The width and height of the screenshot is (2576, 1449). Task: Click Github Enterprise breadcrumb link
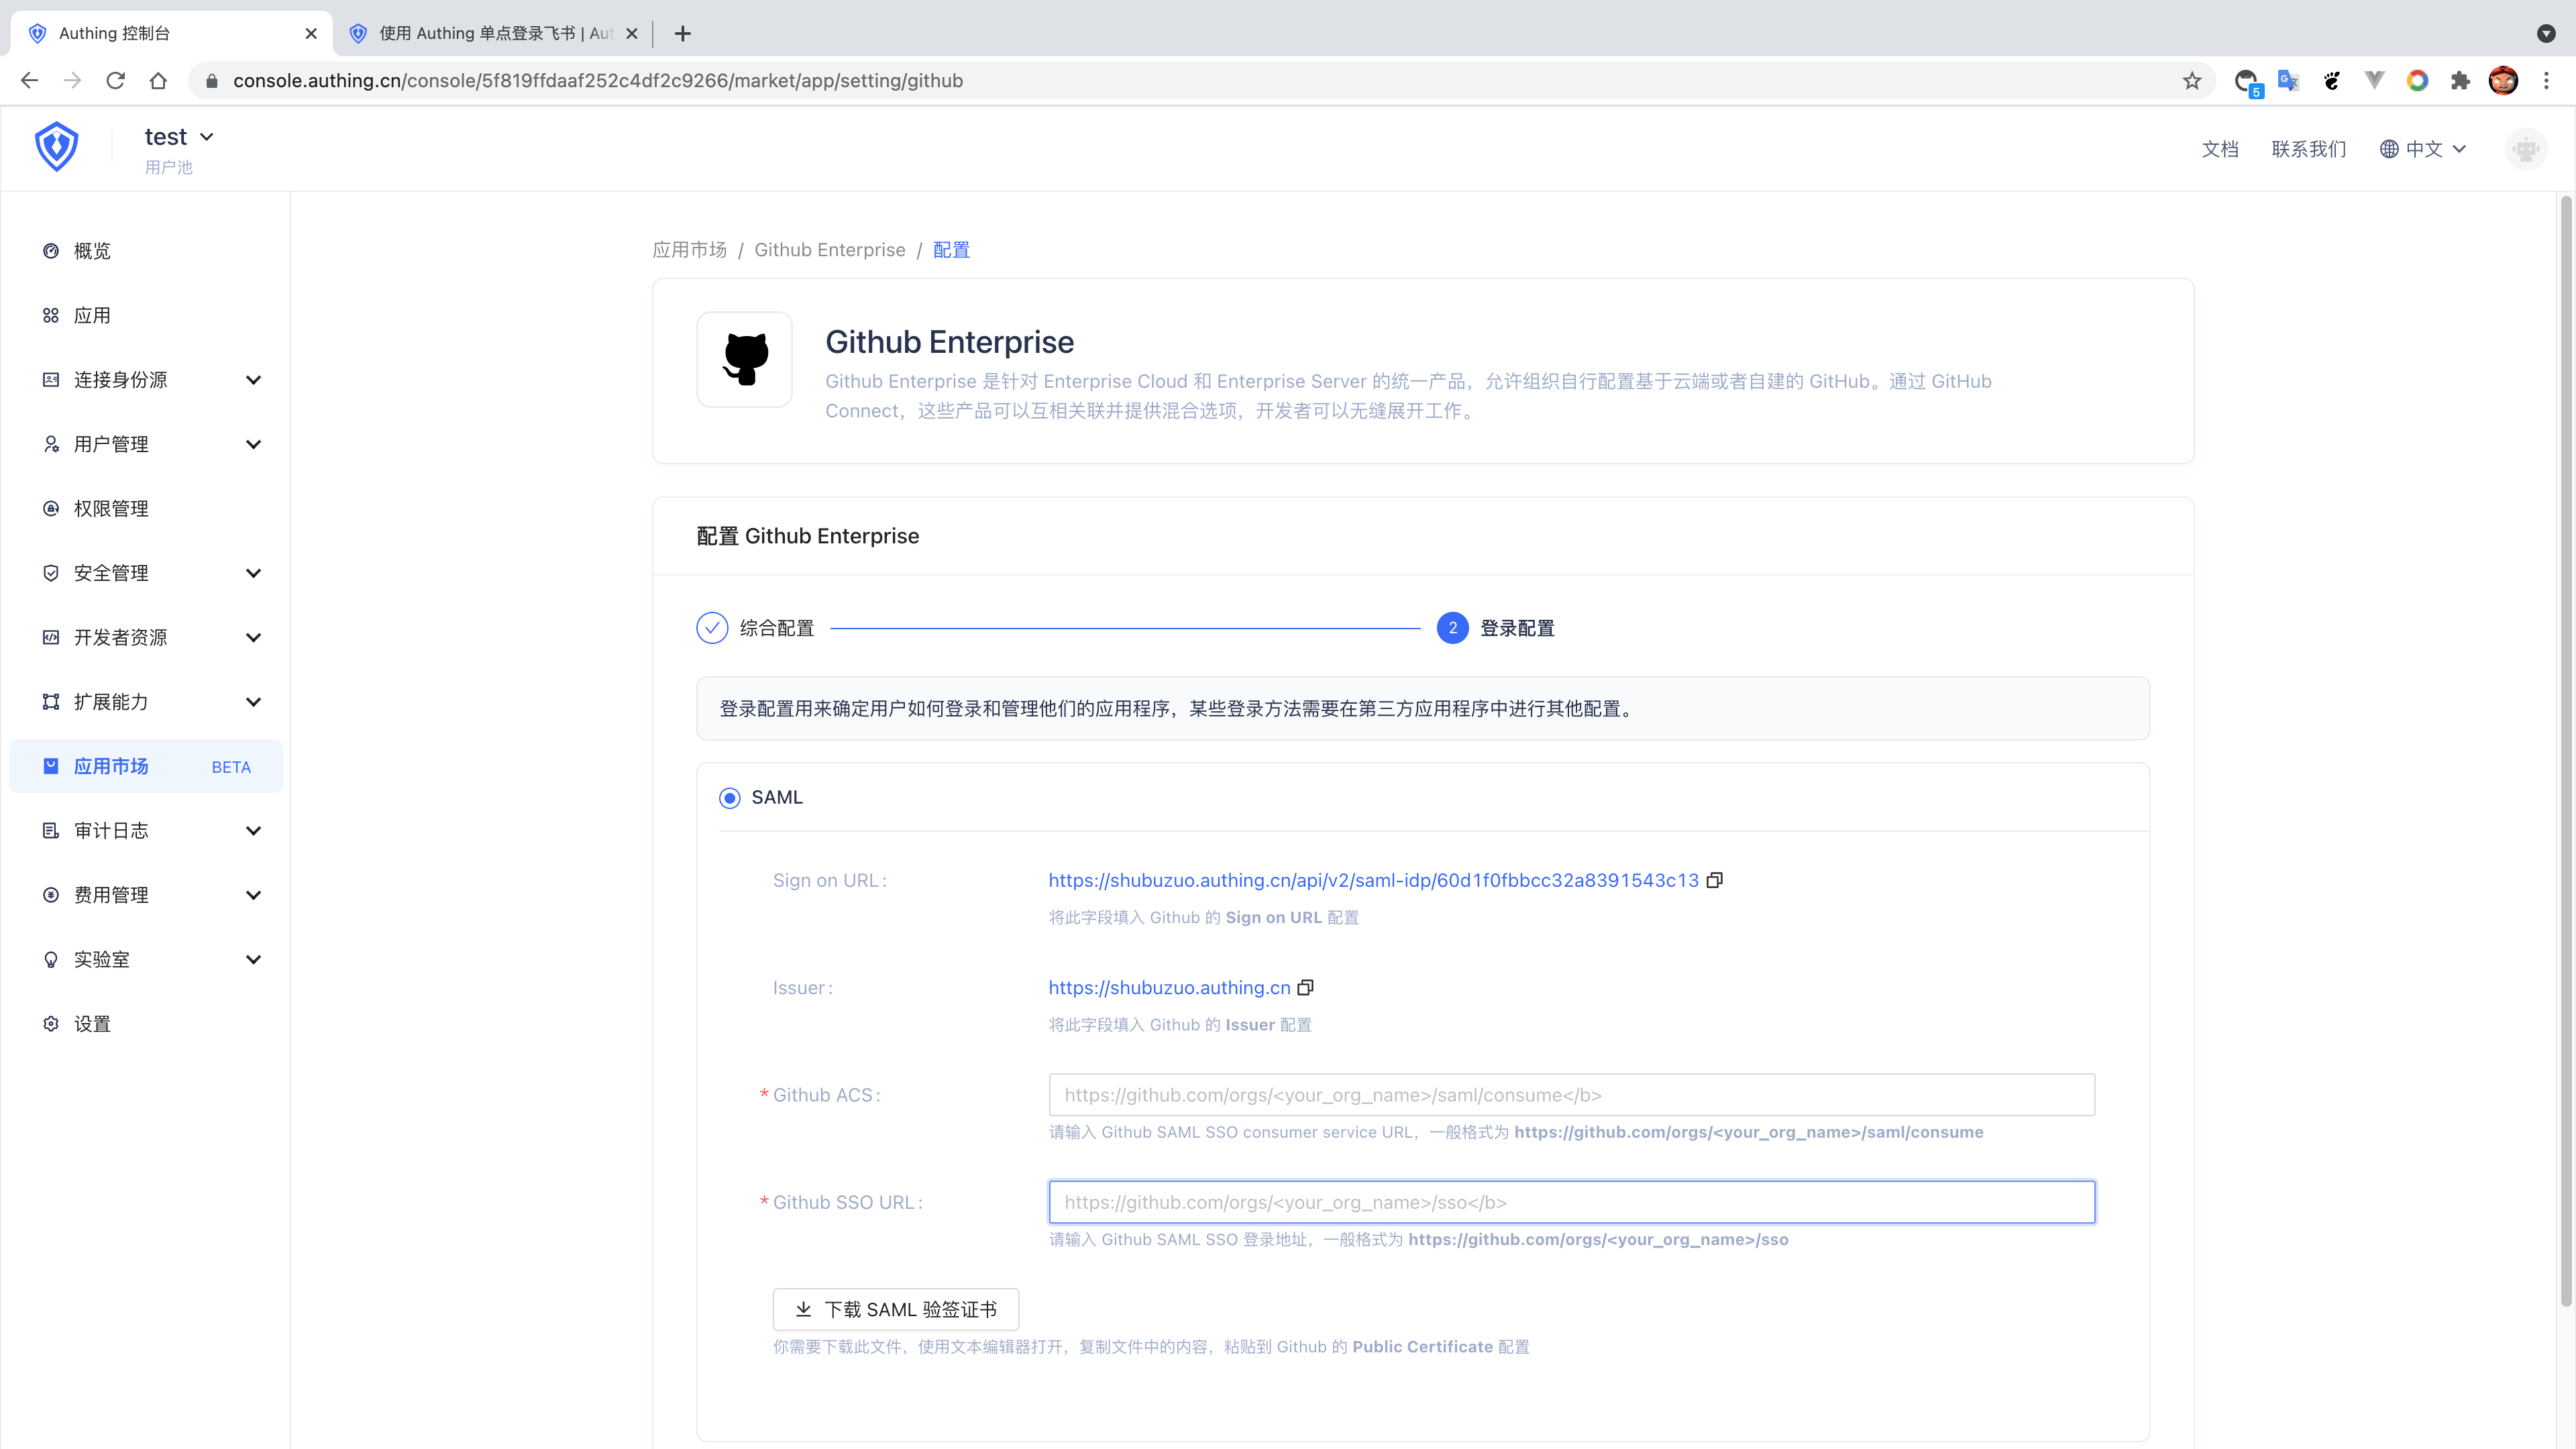tap(830, 250)
